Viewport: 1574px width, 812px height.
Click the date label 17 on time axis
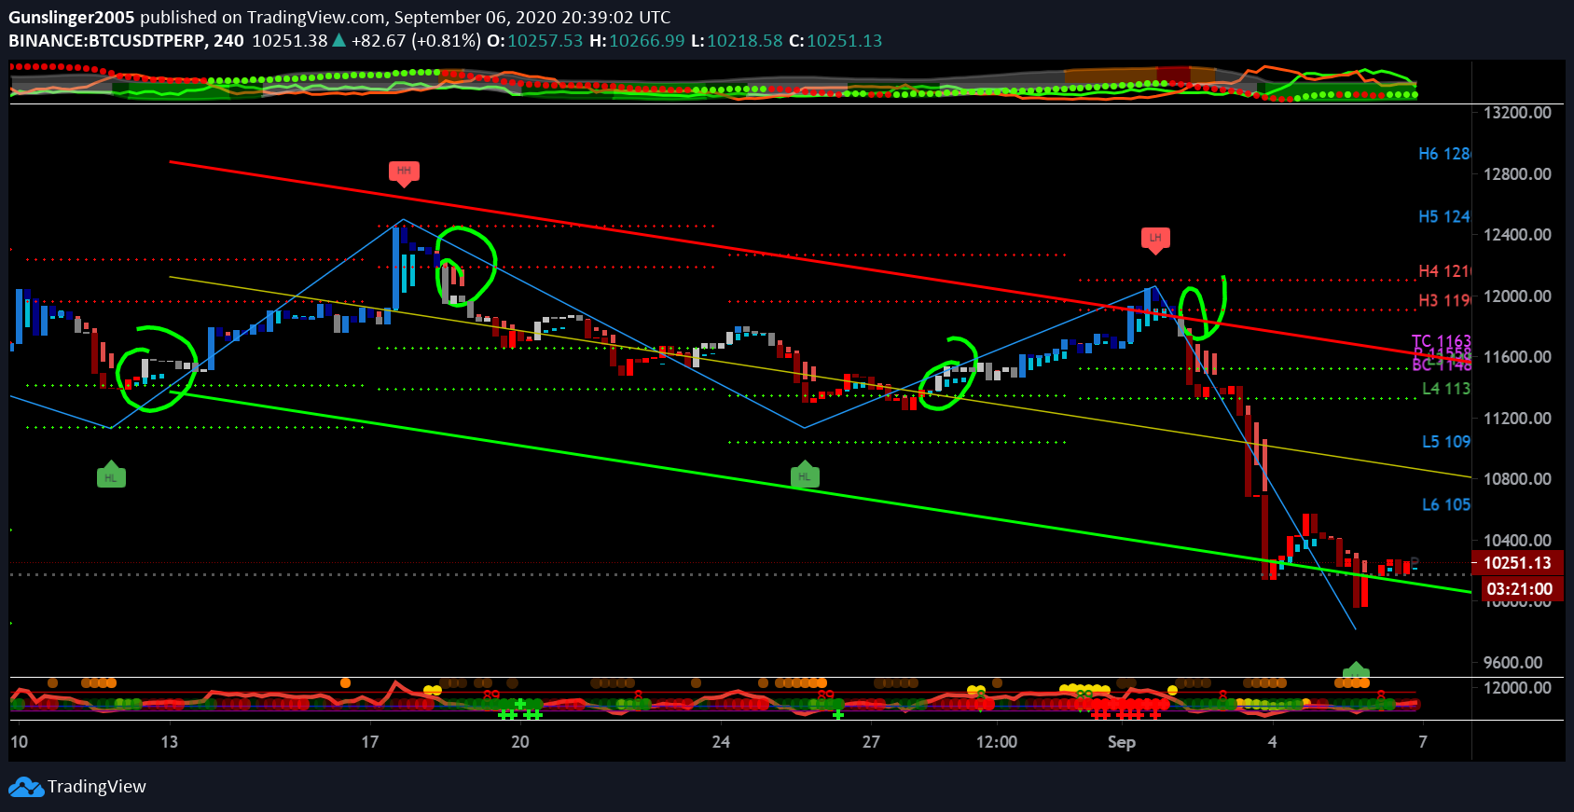click(x=370, y=742)
